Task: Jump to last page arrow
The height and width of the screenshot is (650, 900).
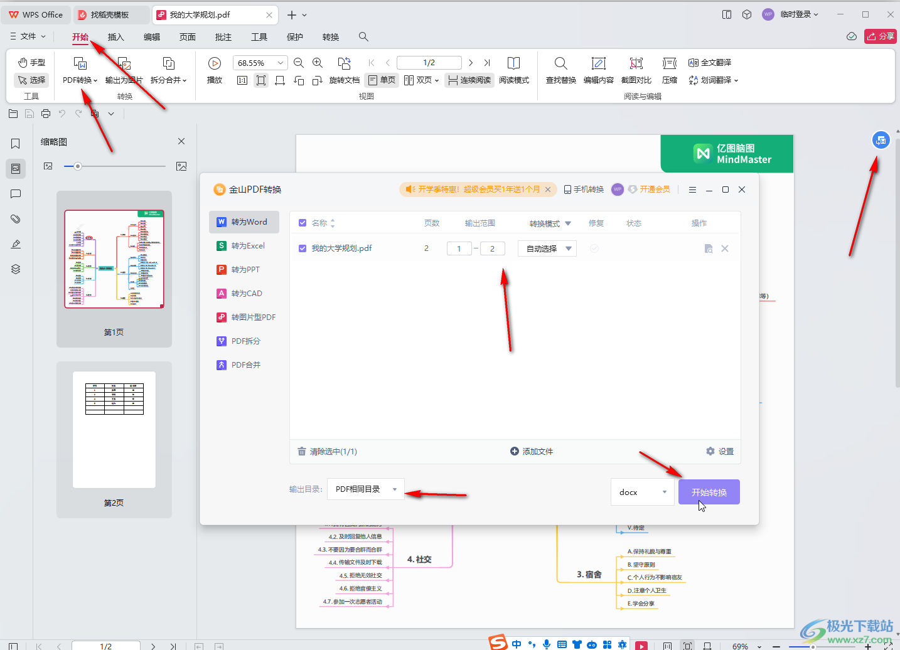Action: pos(487,63)
